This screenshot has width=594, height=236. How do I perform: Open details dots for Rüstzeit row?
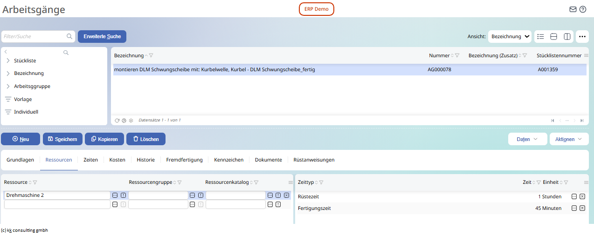[x=574, y=196]
